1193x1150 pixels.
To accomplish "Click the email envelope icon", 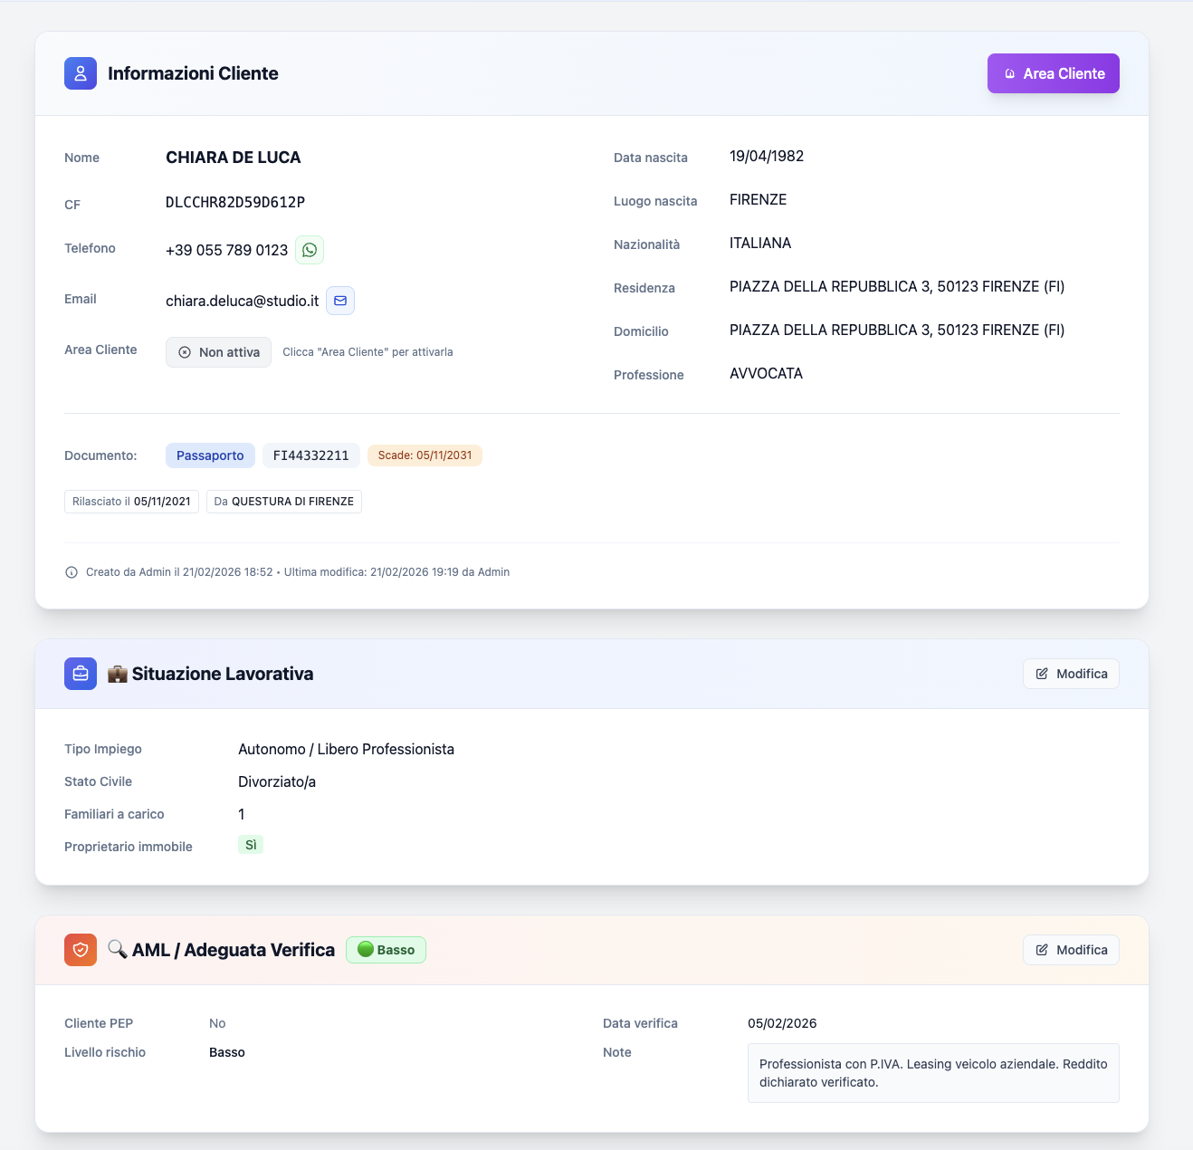I will 340,301.
